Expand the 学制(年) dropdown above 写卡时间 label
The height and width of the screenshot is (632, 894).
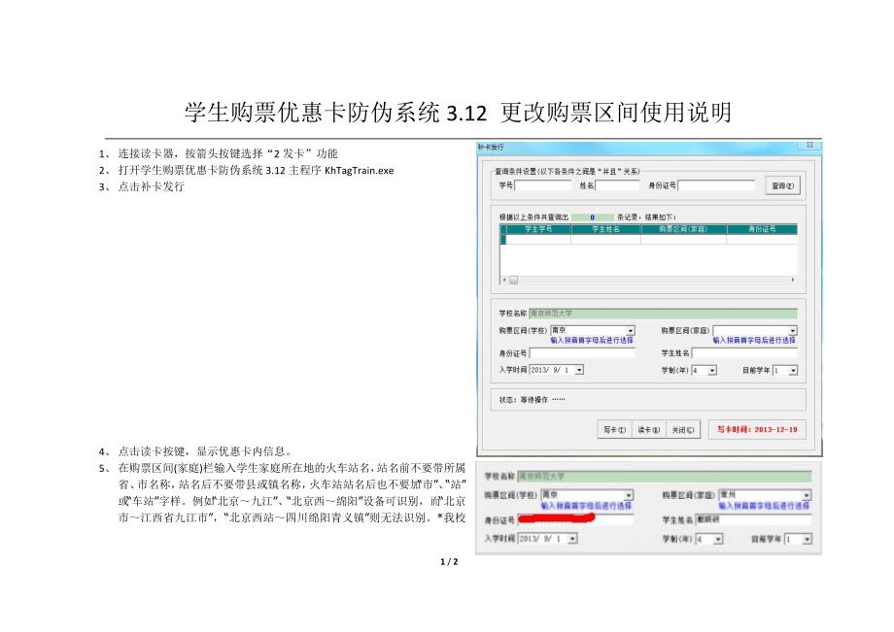712,370
